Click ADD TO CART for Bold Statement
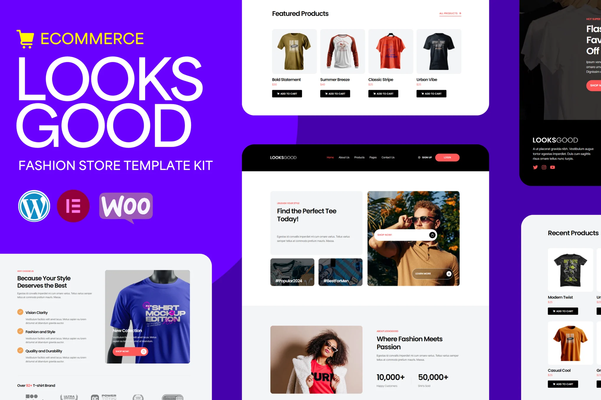This screenshot has width=601, height=400. coord(287,93)
